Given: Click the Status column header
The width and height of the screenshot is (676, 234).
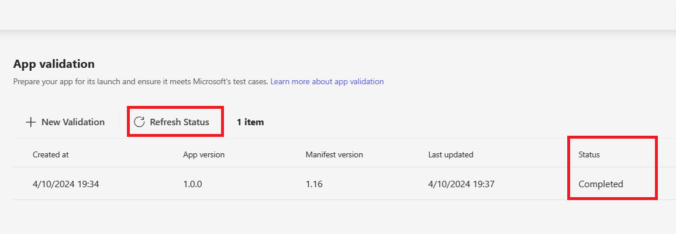Looking at the screenshot, I should tap(589, 154).
